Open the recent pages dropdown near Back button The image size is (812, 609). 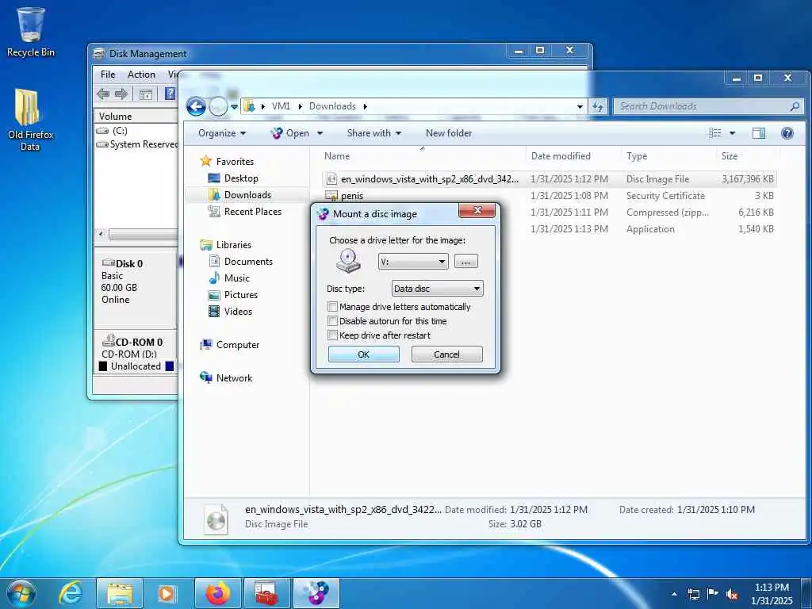pos(234,107)
